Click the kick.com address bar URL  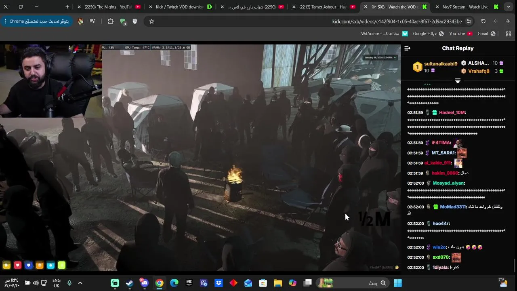pyautogui.click(x=397, y=21)
